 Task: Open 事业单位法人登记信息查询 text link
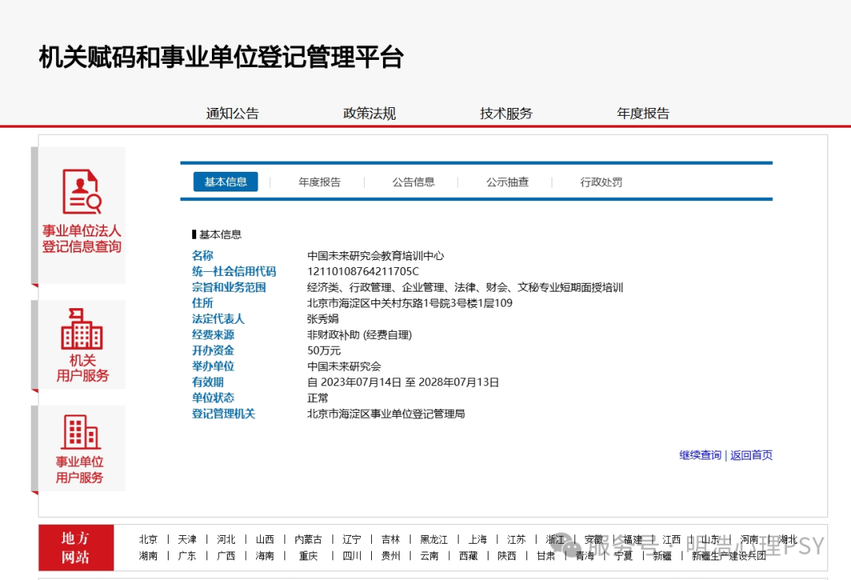click(82, 239)
